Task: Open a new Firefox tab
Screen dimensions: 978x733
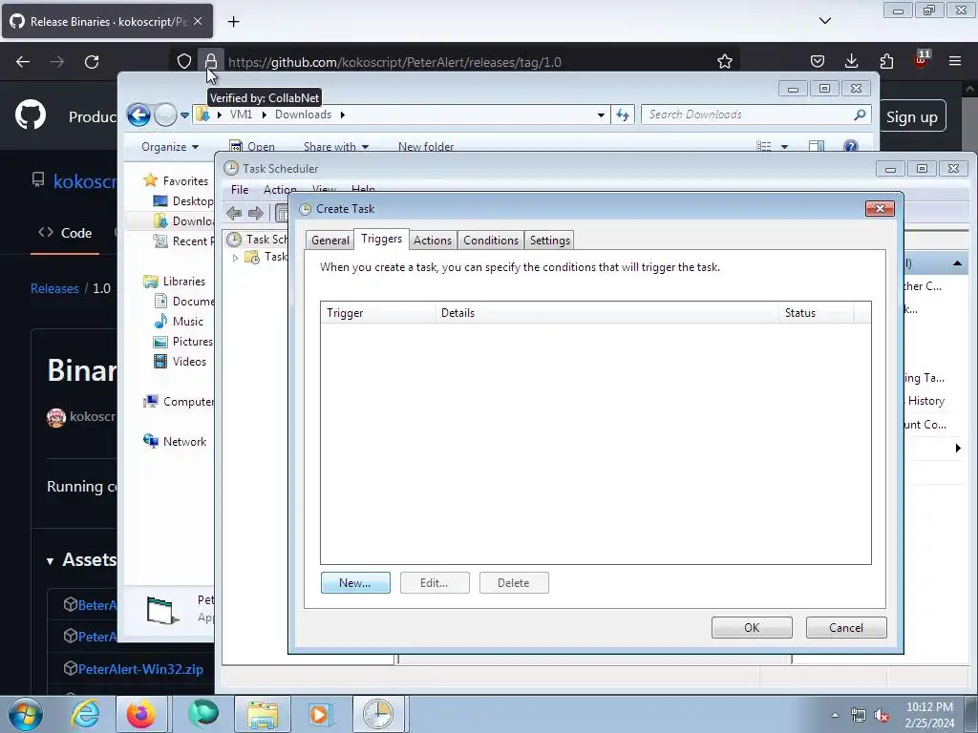Action: click(233, 22)
